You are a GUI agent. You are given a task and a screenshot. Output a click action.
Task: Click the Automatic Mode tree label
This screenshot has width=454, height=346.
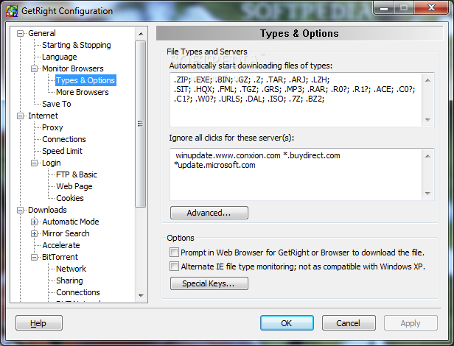[71, 222]
